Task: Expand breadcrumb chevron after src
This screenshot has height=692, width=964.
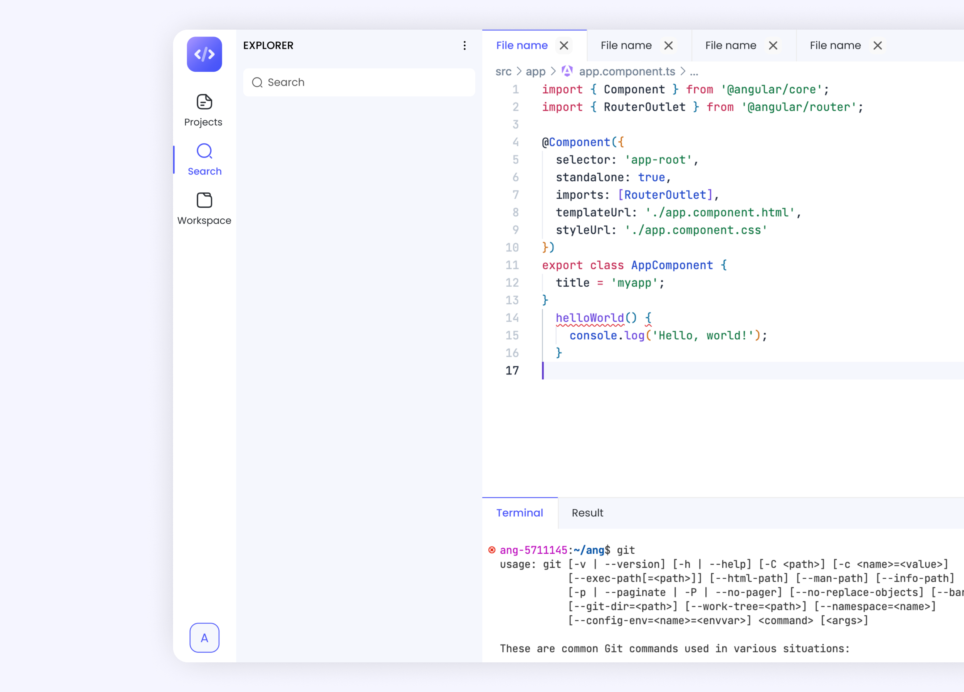Action: 519,71
